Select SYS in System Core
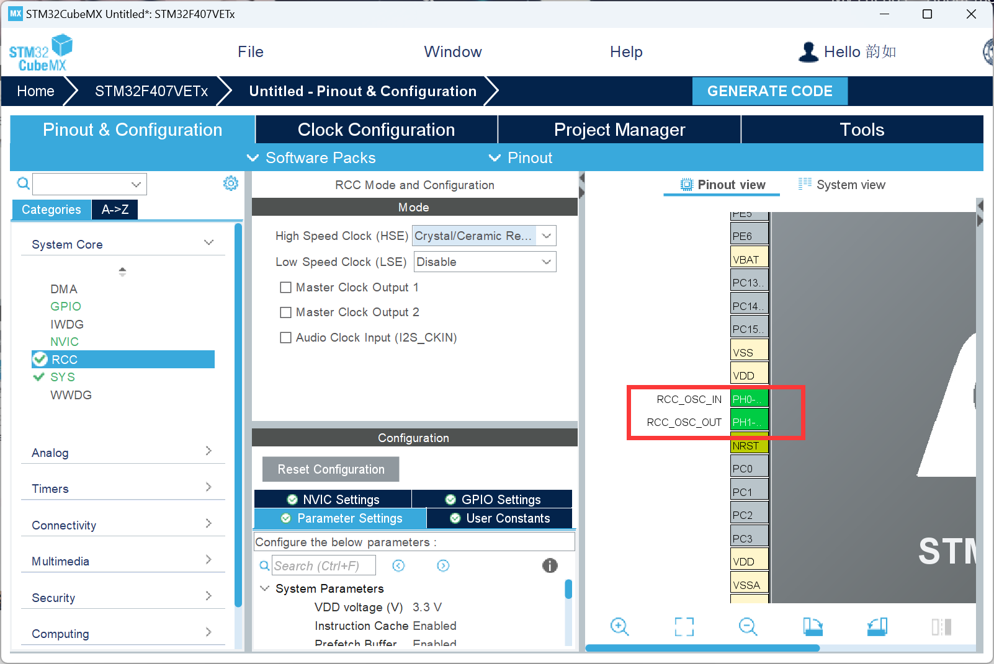The image size is (994, 664). click(x=63, y=377)
